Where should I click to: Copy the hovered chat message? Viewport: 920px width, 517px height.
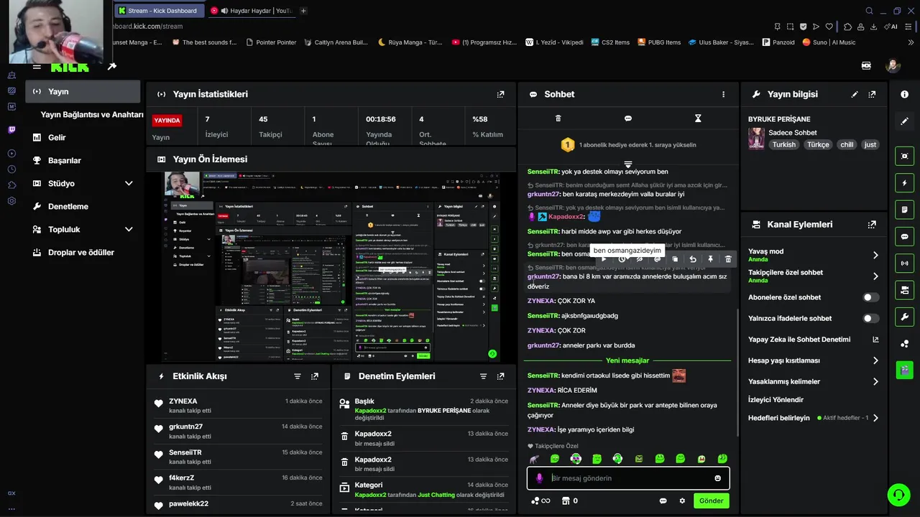point(674,259)
